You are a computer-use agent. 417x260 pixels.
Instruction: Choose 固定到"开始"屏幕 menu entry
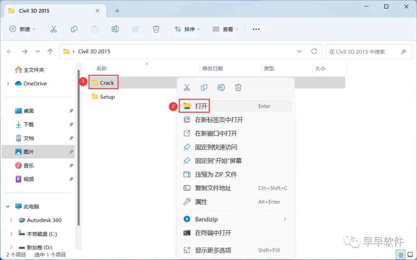[x=236, y=161]
